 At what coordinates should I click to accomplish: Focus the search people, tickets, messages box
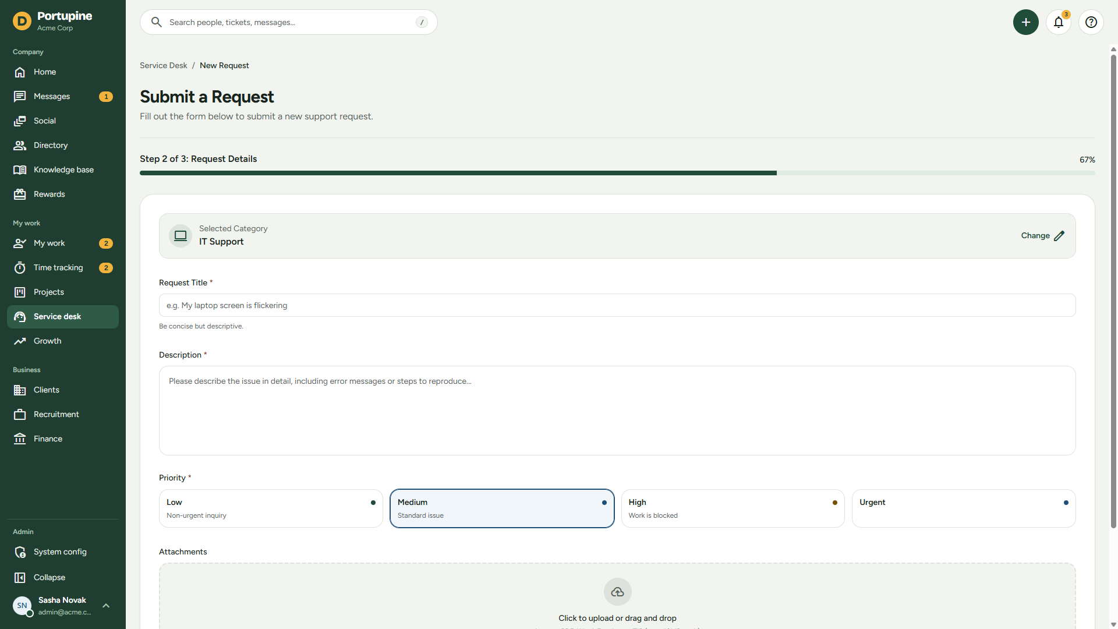[289, 22]
